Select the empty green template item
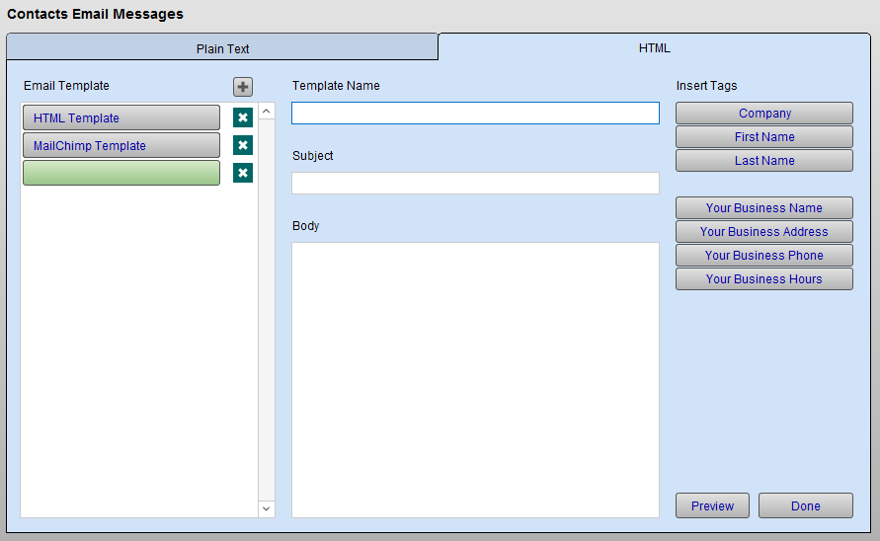This screenshot has height=541, width=880. click(x=120, y=174)
